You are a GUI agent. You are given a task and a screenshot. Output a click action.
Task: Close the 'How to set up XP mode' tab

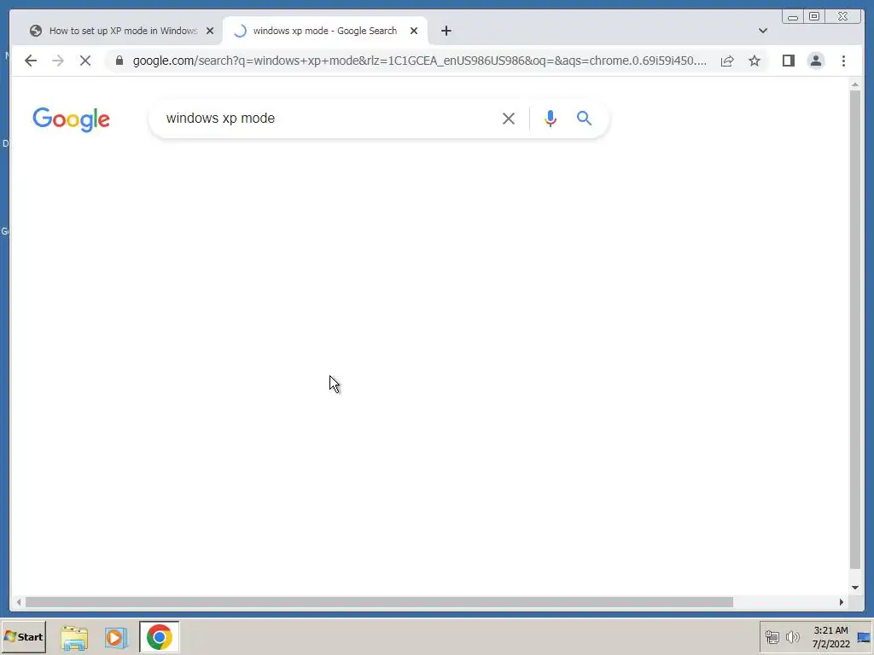coord(210,31)
